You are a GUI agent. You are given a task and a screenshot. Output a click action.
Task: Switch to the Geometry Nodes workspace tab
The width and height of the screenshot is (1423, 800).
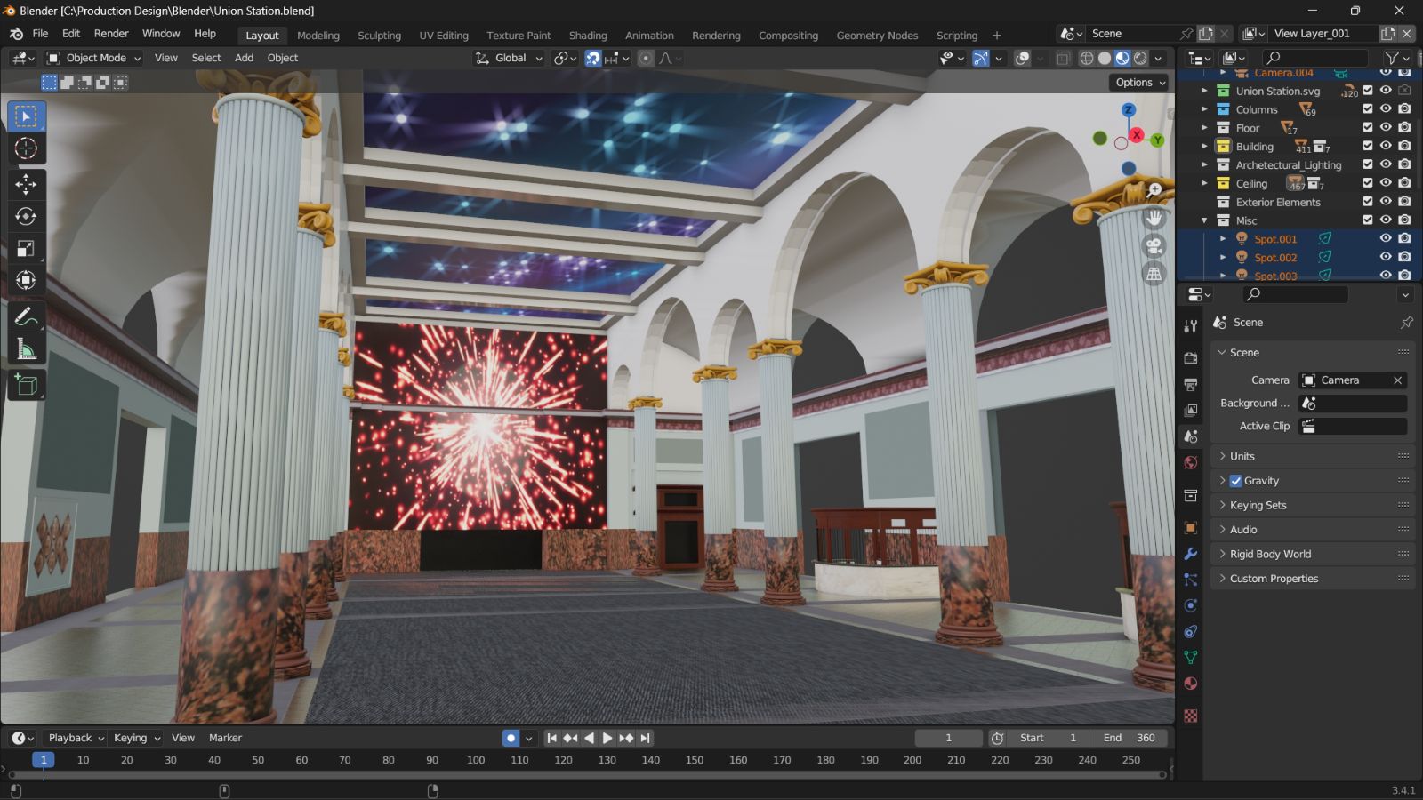click(877, 36)
